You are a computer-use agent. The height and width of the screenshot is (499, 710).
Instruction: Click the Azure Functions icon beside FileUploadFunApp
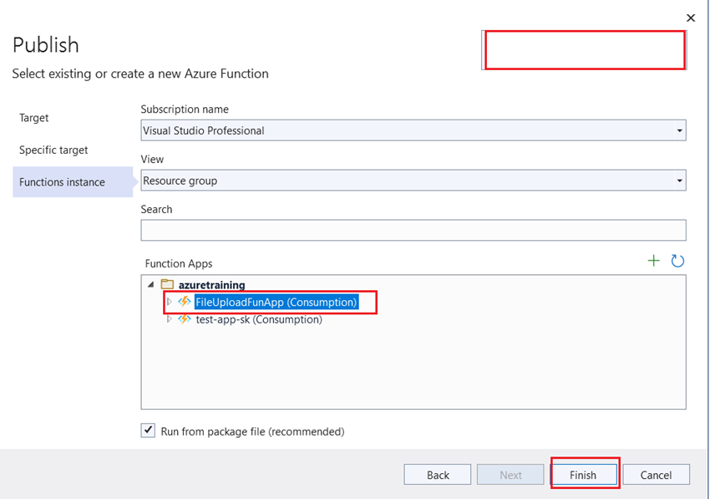tap(184, 302)
